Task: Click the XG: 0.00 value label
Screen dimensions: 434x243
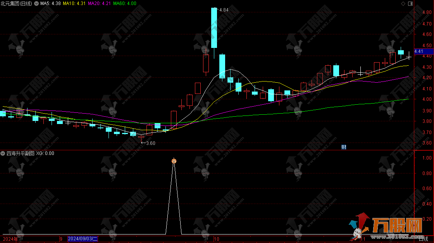Action: (45, 153)
